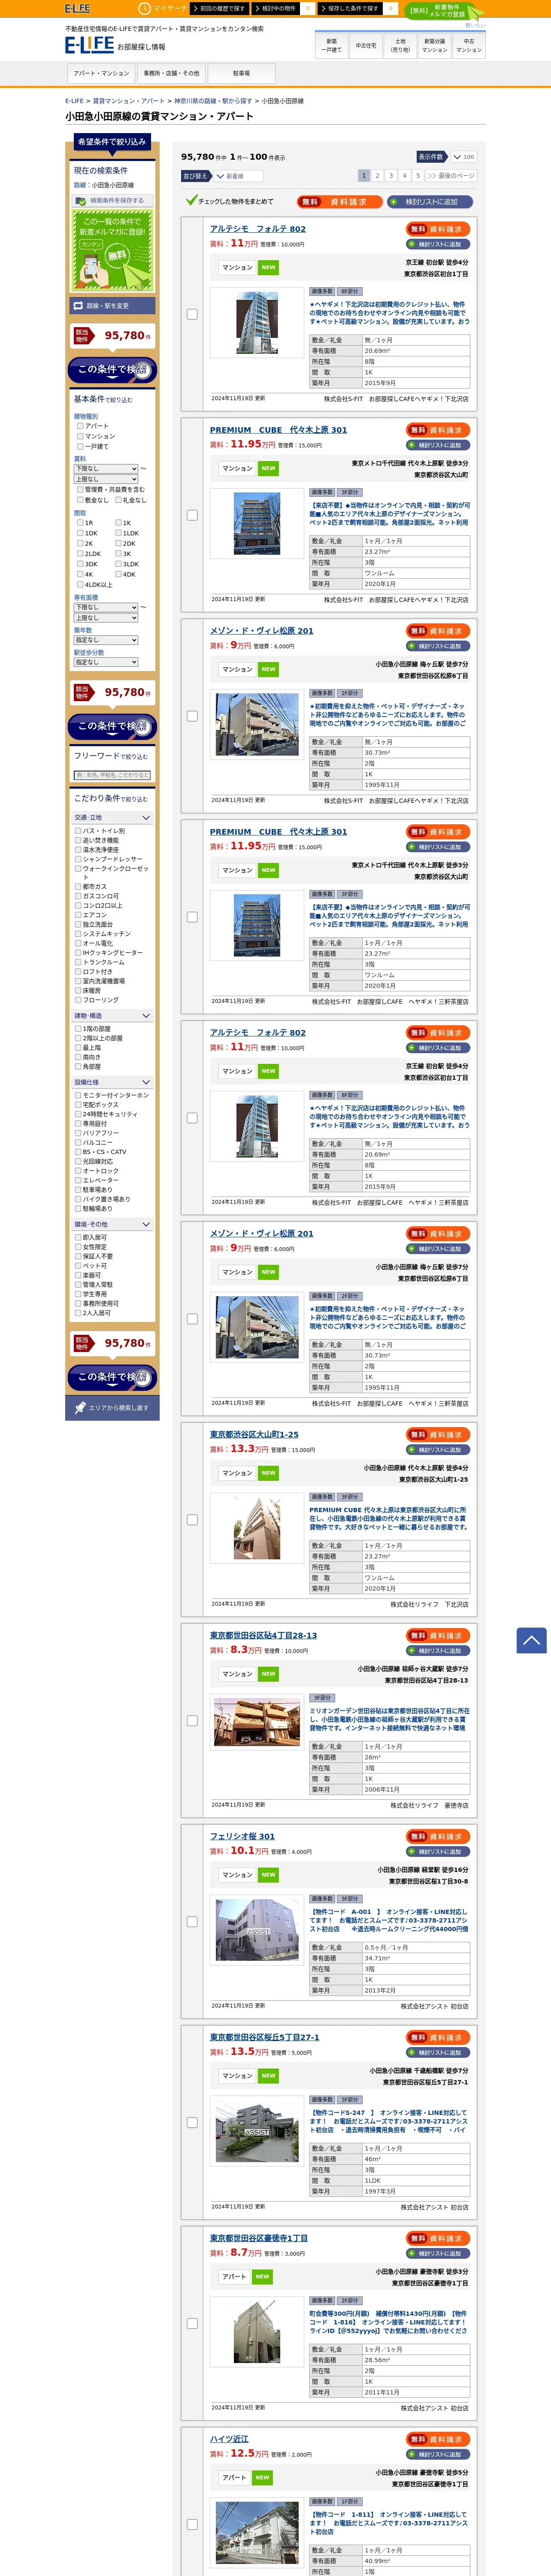The height and width of the screenshot is (2576, 551).
Task: Tick the アパート building type checkbox
Action: click(x=80, y=426)
